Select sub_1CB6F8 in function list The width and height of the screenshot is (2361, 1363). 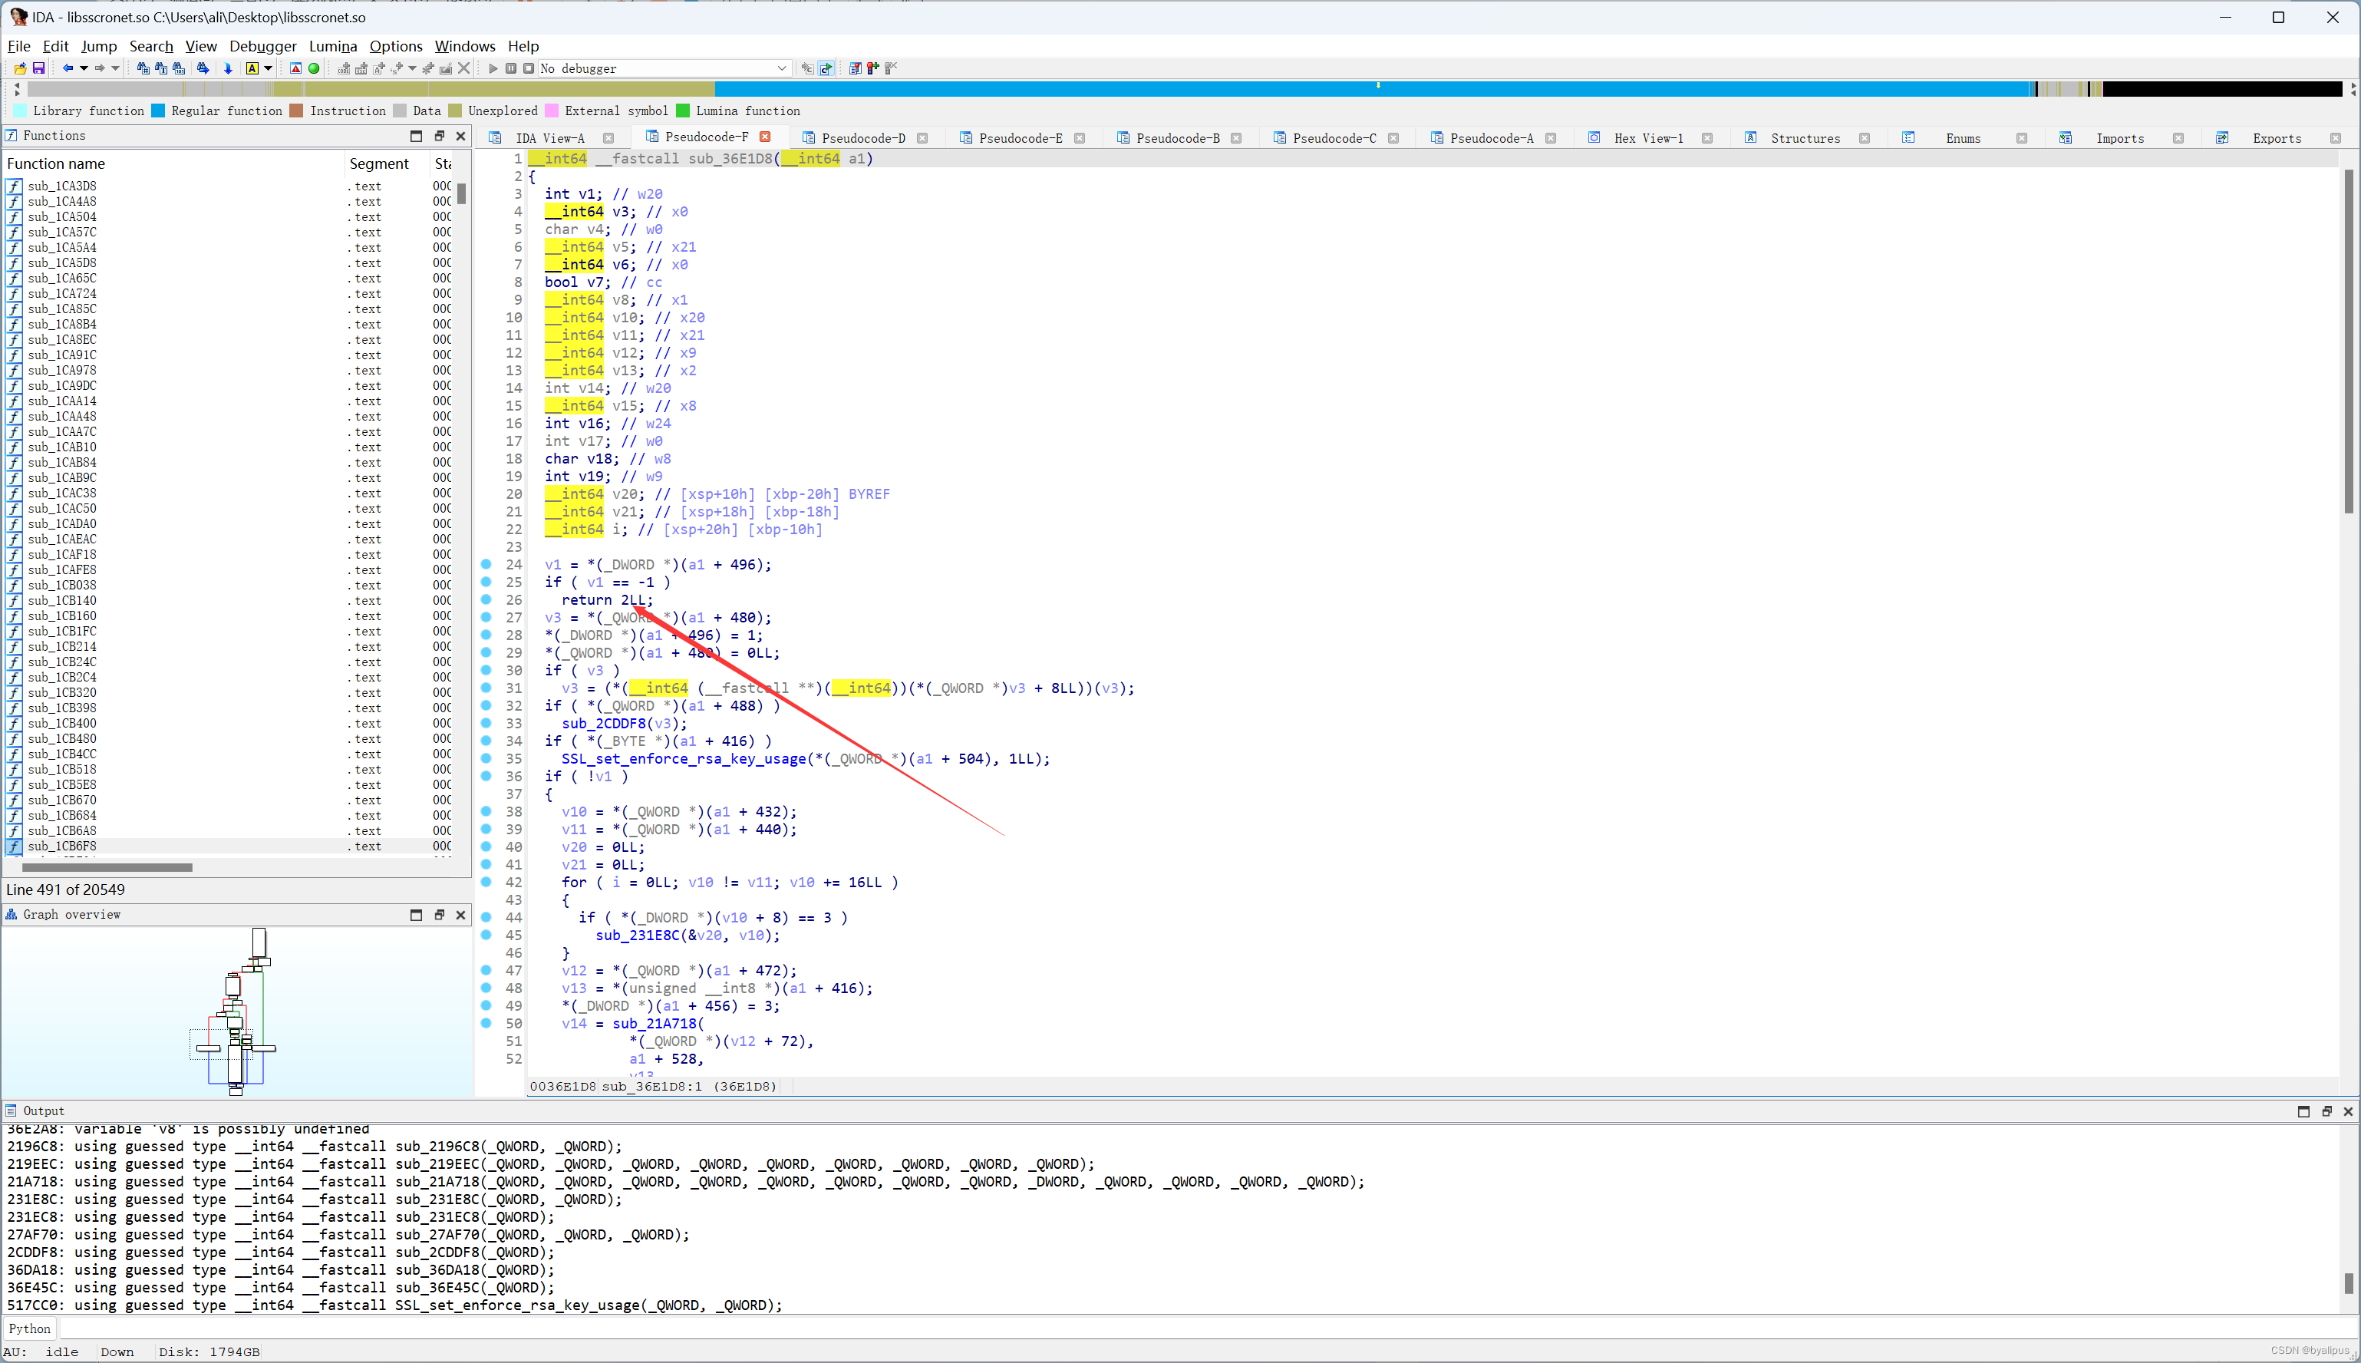61,847
